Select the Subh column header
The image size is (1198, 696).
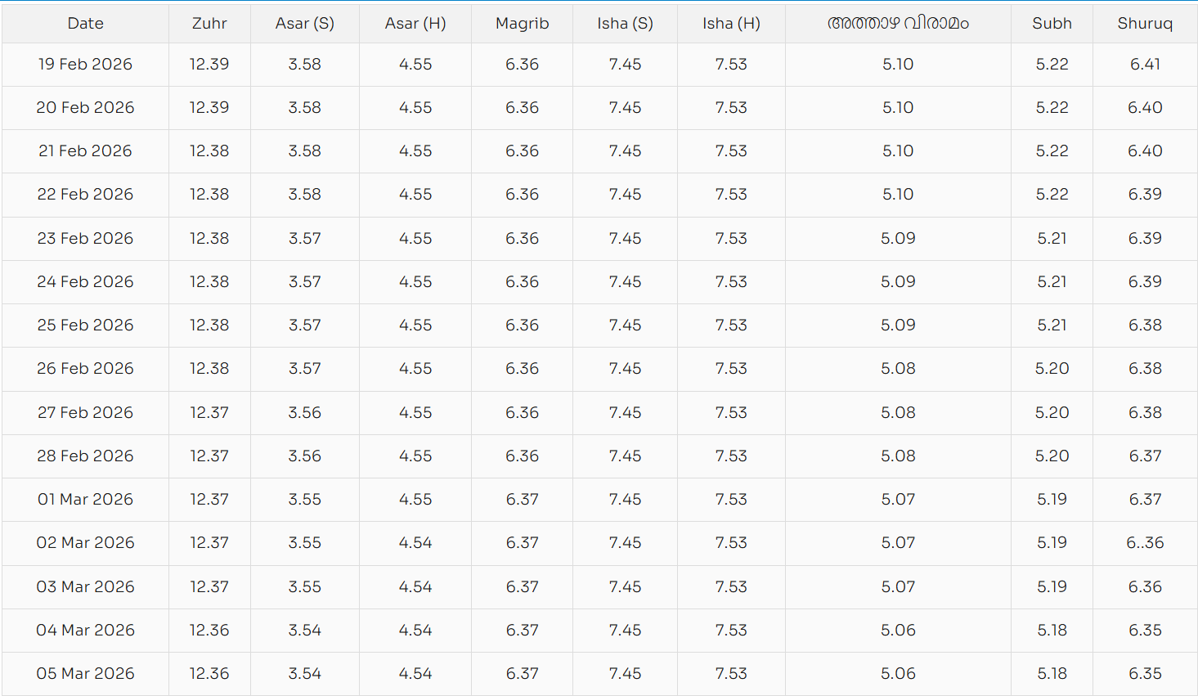pos(1052,24)
